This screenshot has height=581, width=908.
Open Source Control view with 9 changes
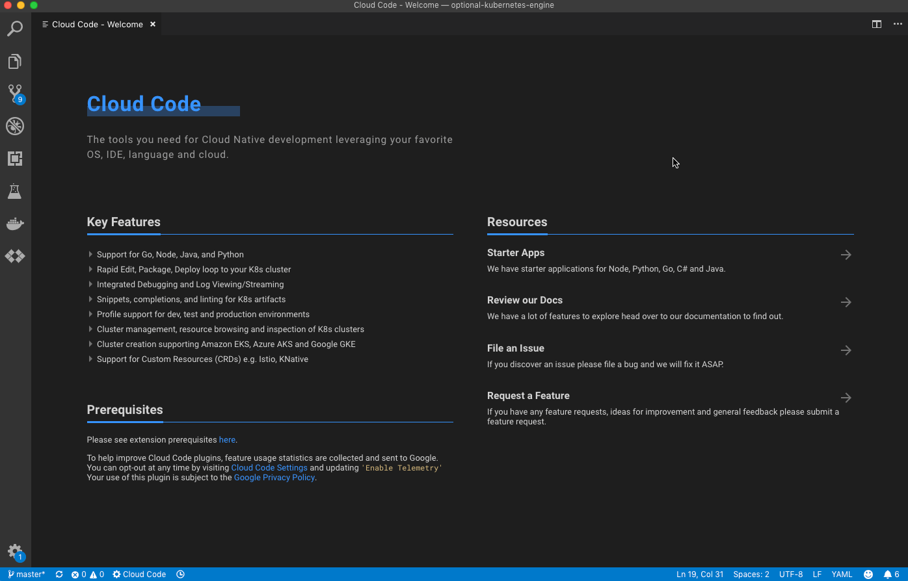(15, 94)
